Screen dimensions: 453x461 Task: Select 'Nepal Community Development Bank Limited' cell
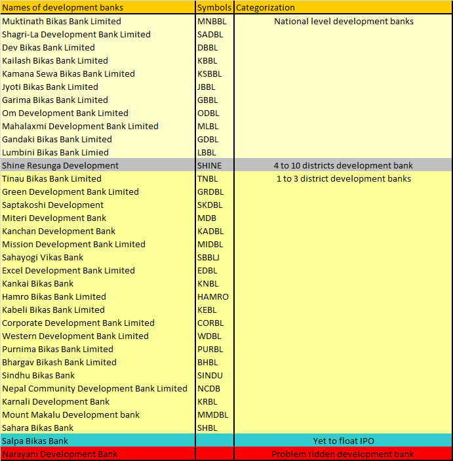[x=98, y=389]
